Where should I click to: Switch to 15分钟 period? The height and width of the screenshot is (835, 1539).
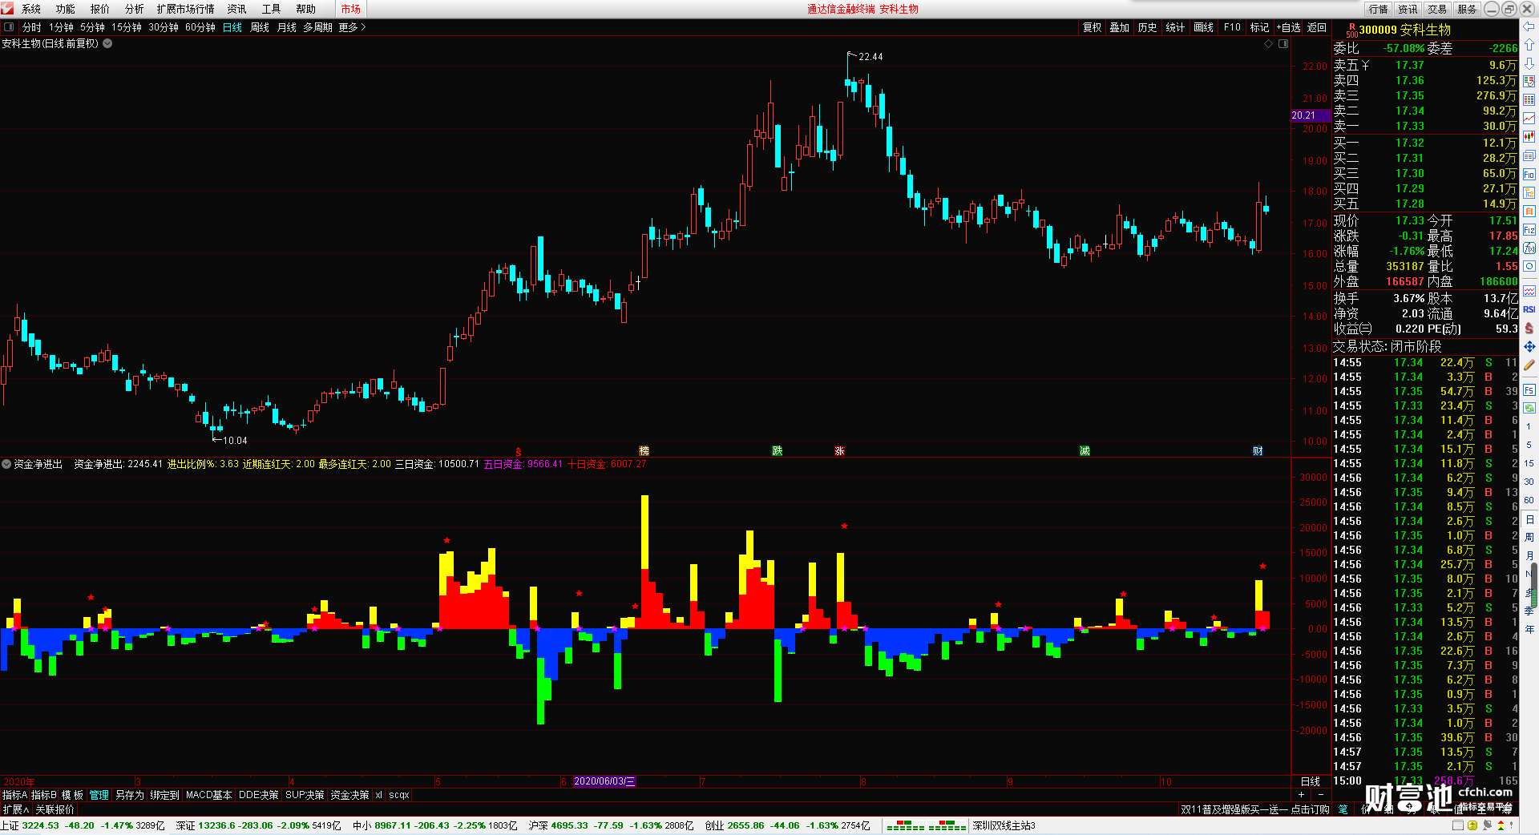click(x=127, y=27)
